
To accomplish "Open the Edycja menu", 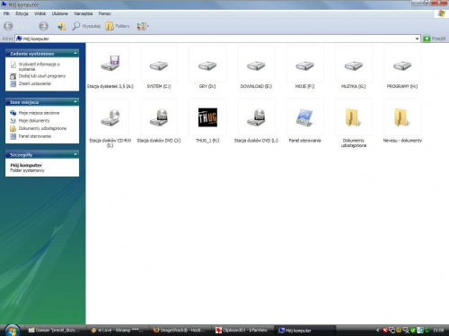I will pos(22,13).
